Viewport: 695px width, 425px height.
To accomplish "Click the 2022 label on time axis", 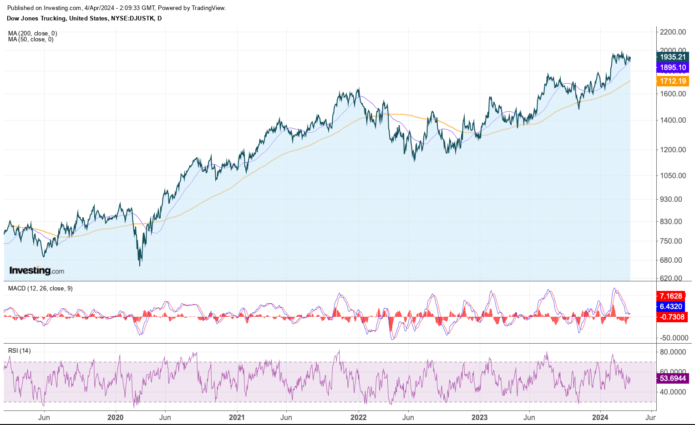I will 359,418.
